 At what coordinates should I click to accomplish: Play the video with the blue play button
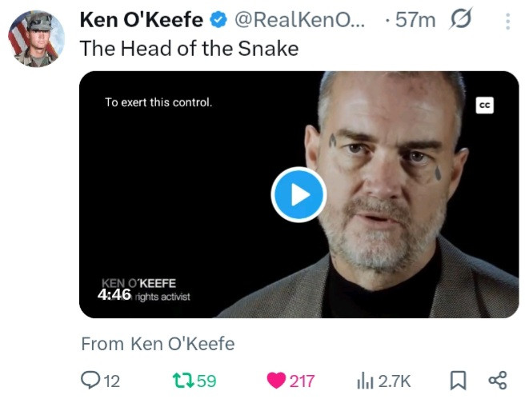coord(298,194)
